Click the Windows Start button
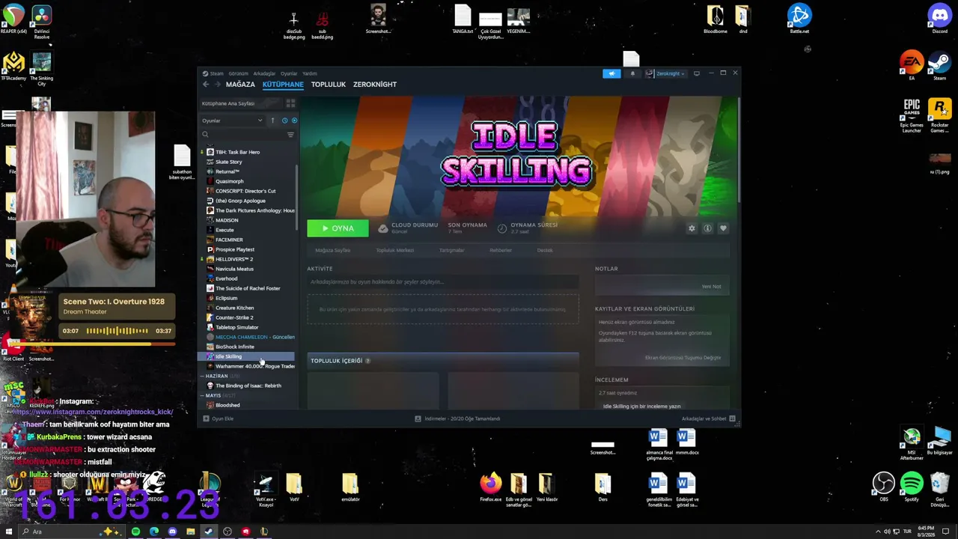 click(9, 532)
